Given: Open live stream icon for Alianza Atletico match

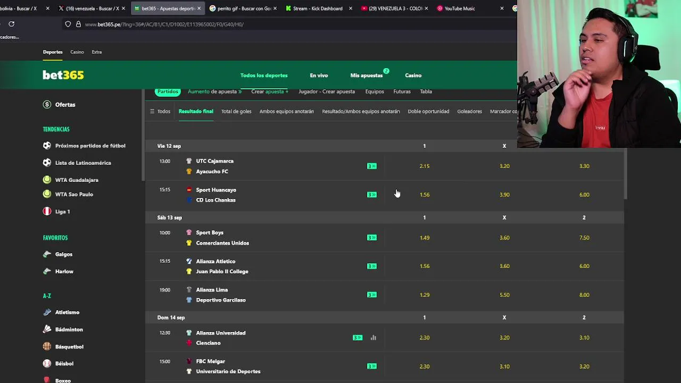Looking at the screenshot, I should coord(372,266).
